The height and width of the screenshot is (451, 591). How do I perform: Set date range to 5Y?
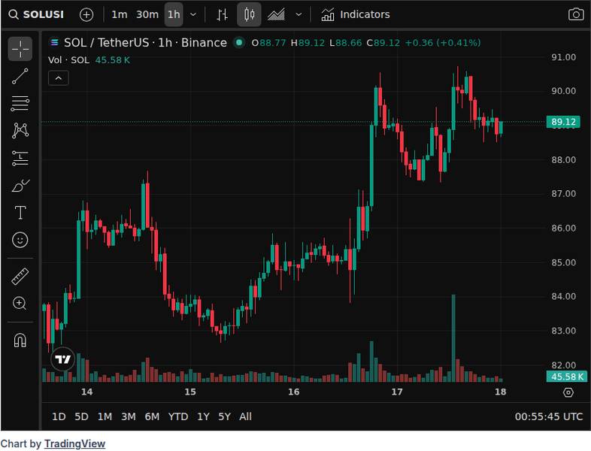(x=224, y=416)
